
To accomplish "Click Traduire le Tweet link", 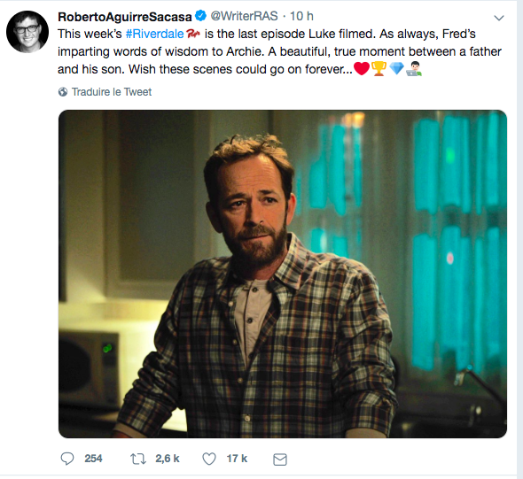I will point(112,91).
